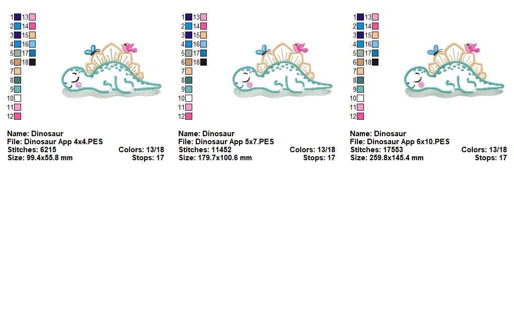This screenshot has width=514, height=323.
Task: Click Name: Dinosaur under the 6x10 design
Action: 378,133
